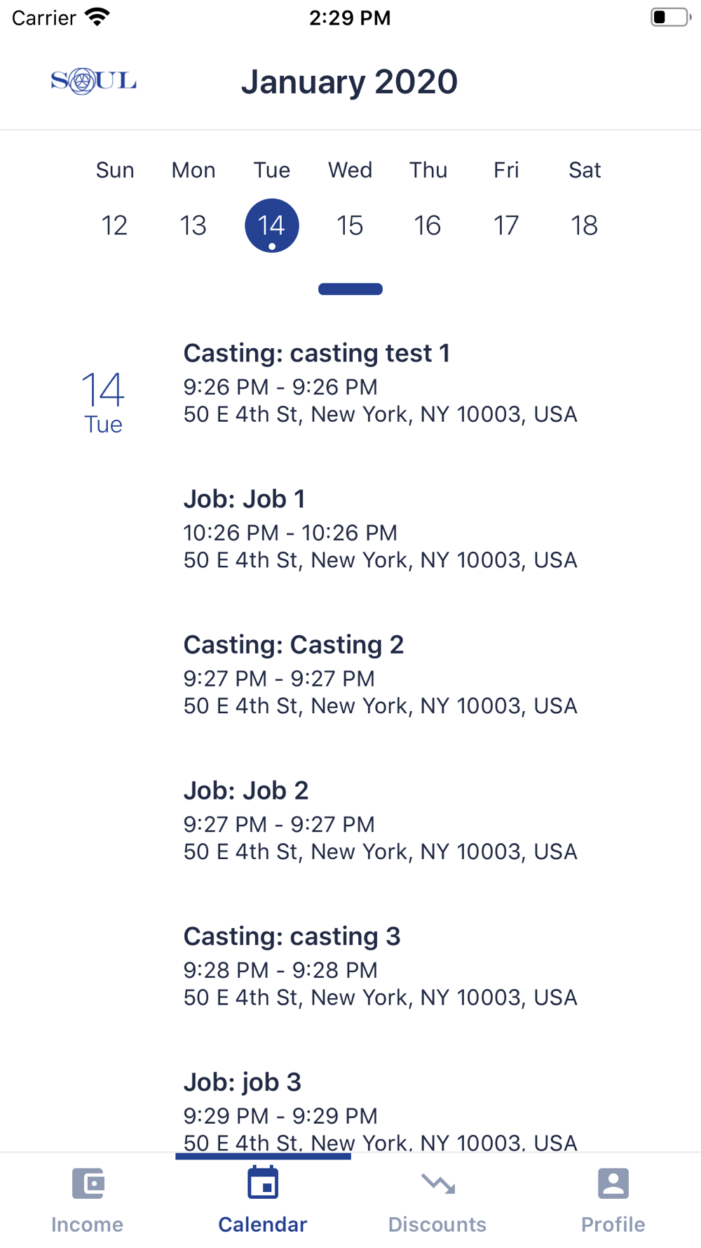Select Friday 17 in the week strip

[x=506, y=225]
